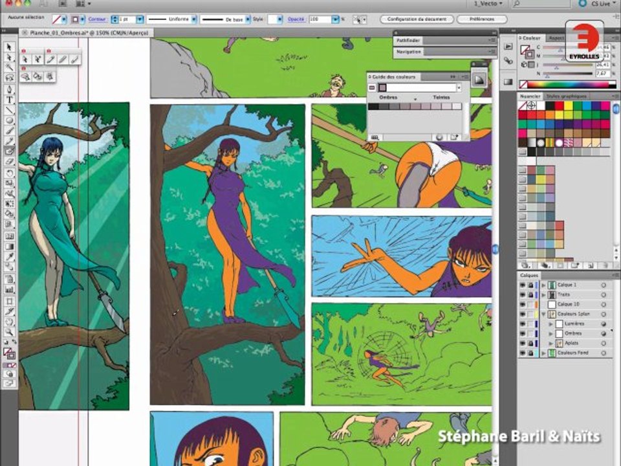Select the Rotate tool
The height and width of the screenshot is (466, 621).
click(x=9, y=173)
